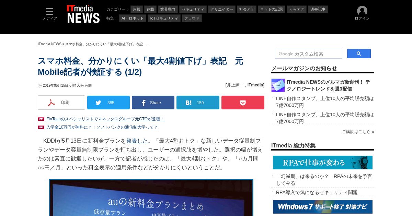
Task: Open RPA導入で気になるセキュリティ問題 link
Action: [x=317, y=192]
